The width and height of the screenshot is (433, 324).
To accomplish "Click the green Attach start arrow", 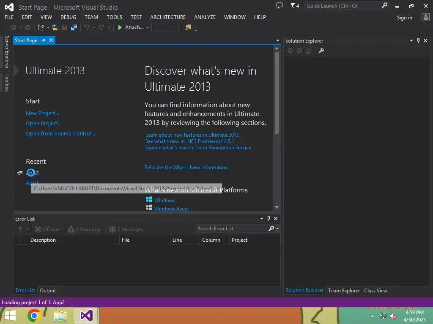I will point(120,27).
